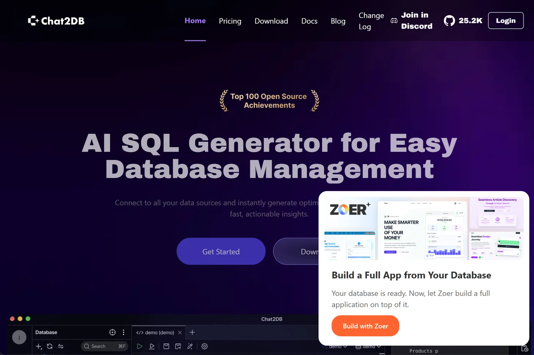Add a new editor tab
Viewport: 534px width, 355px height.
(x=192, y=332)
